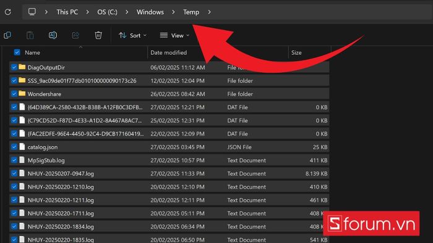Uncheck the DiagOutputDir checkbox
Screen dimensions: 433x243
(14, 67)
